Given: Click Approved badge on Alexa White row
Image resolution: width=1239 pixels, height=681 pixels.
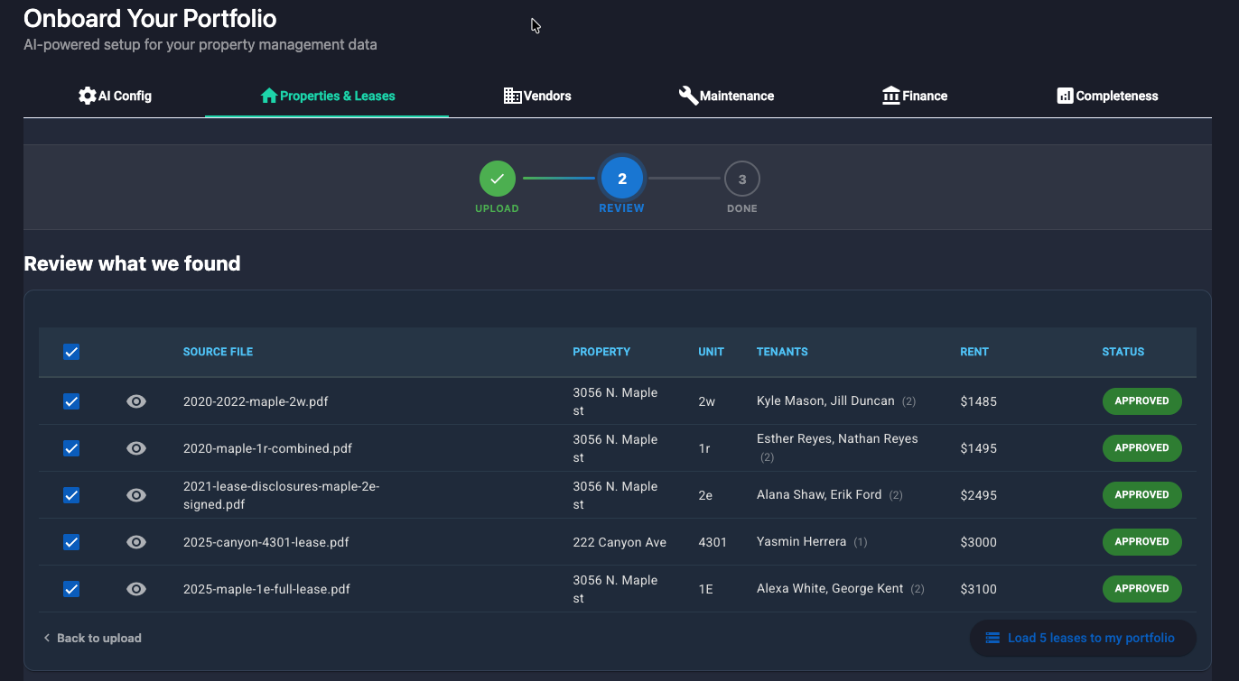Looking at the screenshot, I should point(1141,589).
